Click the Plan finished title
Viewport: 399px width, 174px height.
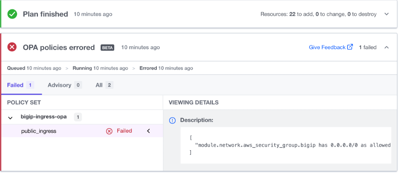(x=46, y=14)
